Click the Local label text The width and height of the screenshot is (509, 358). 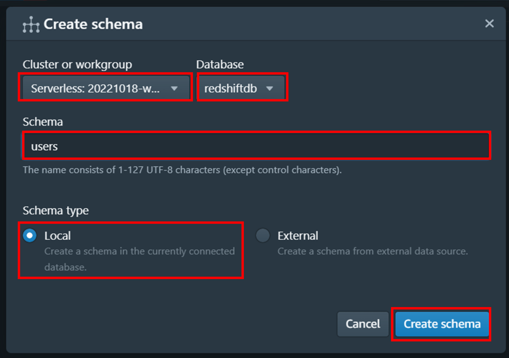58,235
